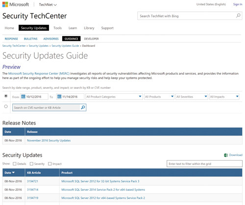Image resolution: width=245 pixels, height=205 pixels.
Task: Open SQL Server 2014 Service Pack 2 x64 link
Action: pos(103,189)
